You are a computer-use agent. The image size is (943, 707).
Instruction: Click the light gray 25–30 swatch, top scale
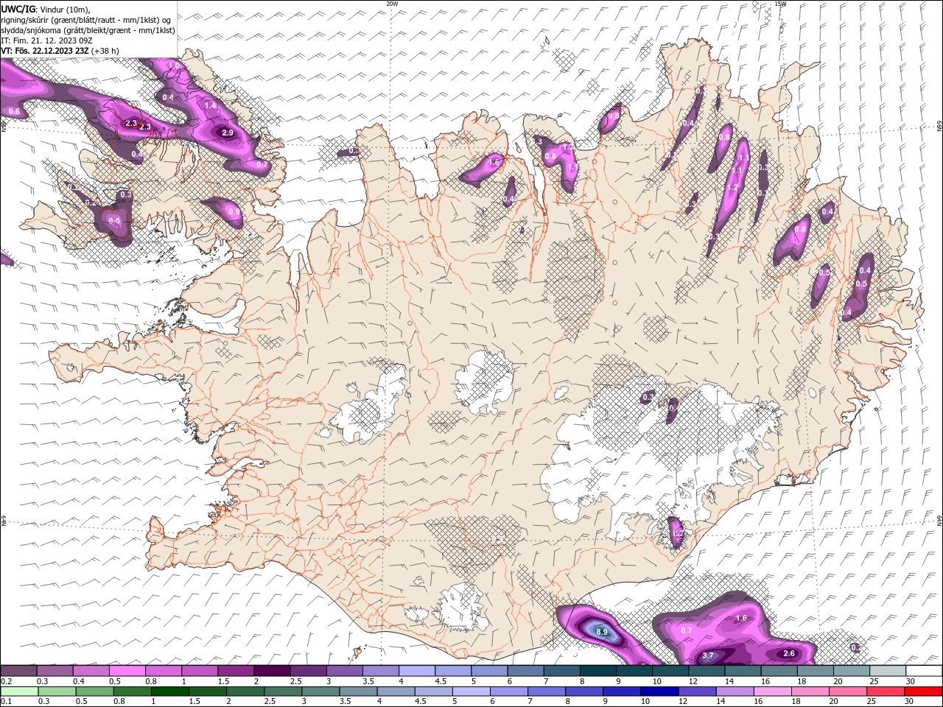888,671
